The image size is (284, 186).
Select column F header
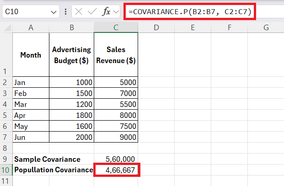(230, 27)
